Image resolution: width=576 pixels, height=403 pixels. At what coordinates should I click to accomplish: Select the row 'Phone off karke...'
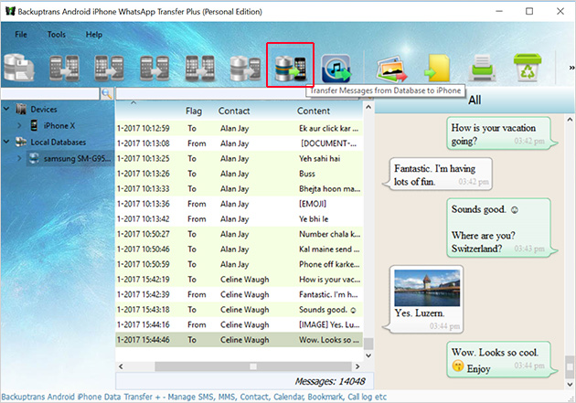tap(240, 264)
